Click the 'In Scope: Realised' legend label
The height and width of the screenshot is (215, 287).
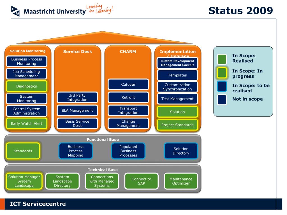tap(244, 58)
